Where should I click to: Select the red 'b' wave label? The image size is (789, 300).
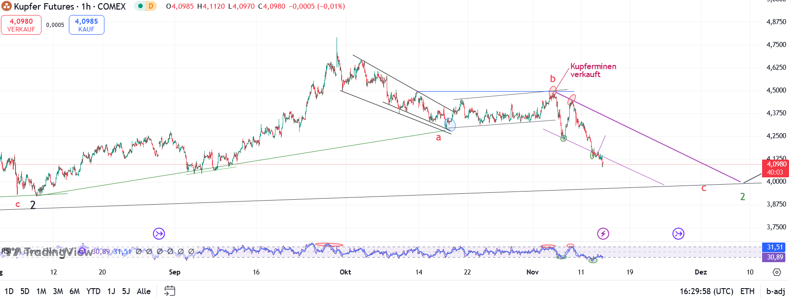[552, 79]
